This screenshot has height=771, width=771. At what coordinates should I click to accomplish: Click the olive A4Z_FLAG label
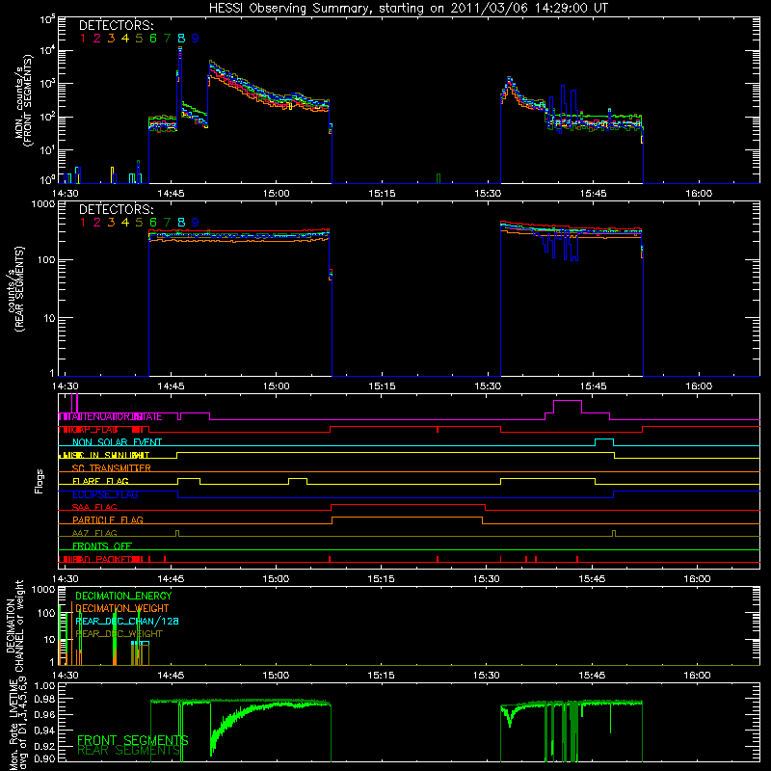[94, 533]
